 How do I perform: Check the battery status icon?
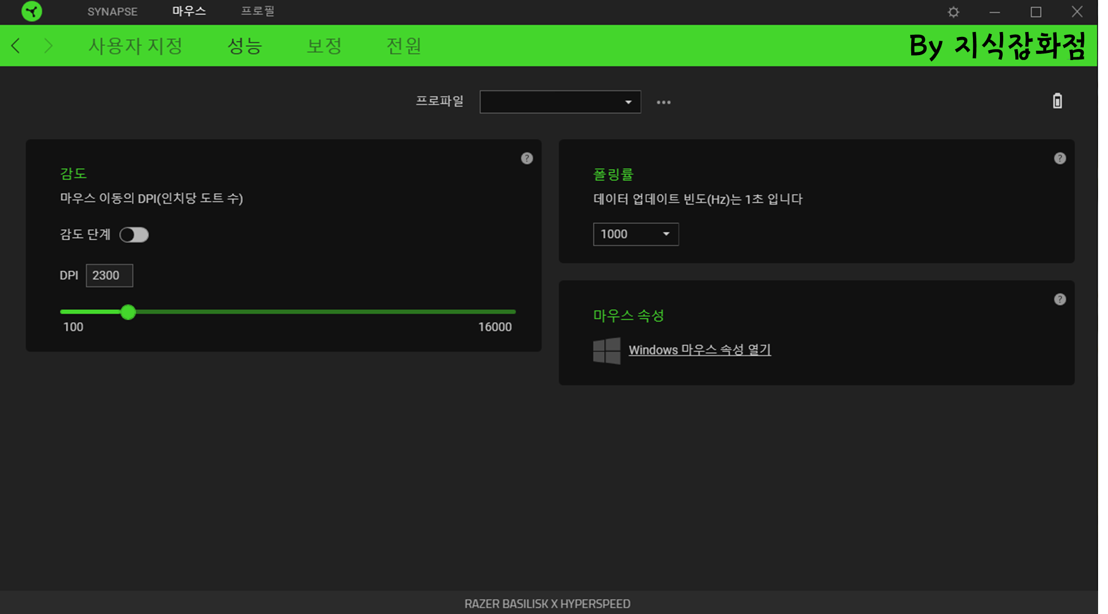[x=1057, y=101]
